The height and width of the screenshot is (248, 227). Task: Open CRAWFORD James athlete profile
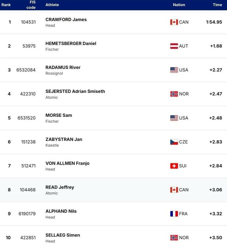point(66,20)
